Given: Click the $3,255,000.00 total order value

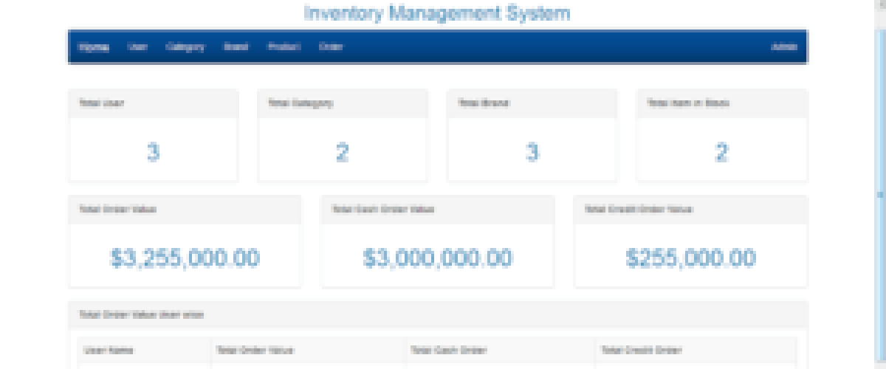Looking at the screenshot, I should tap(185, 258).
